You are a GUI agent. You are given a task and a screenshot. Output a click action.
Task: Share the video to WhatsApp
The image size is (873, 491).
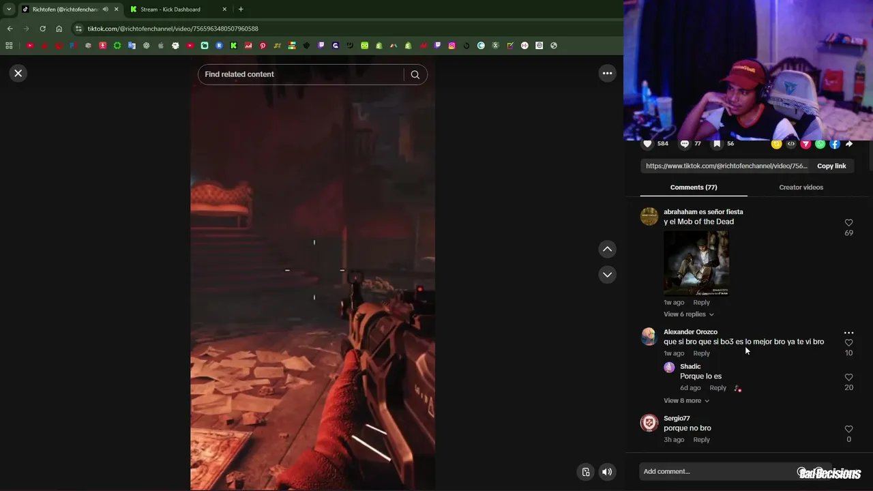point(820,144)
